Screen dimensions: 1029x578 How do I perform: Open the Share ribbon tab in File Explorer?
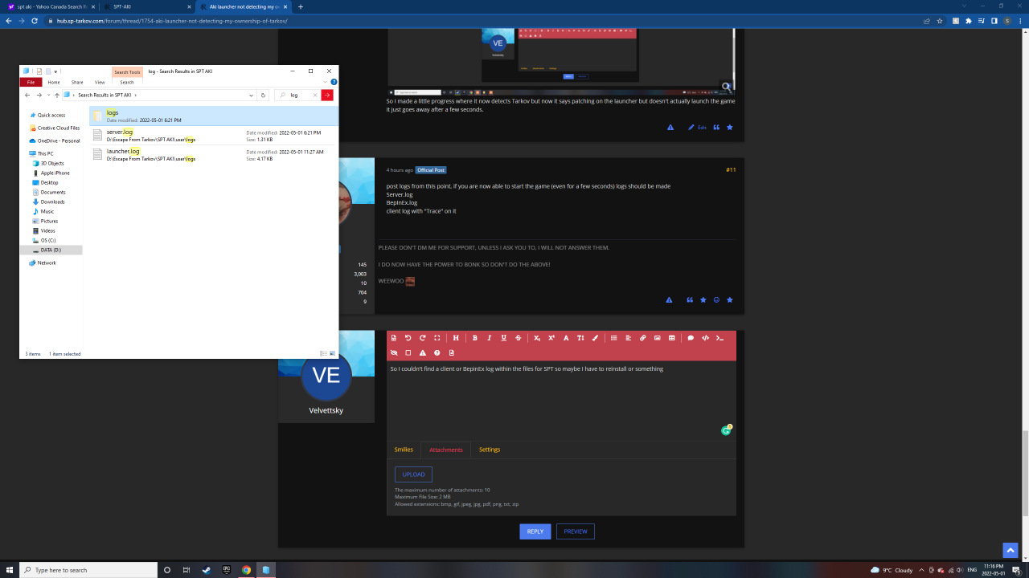tap(77, 82)
